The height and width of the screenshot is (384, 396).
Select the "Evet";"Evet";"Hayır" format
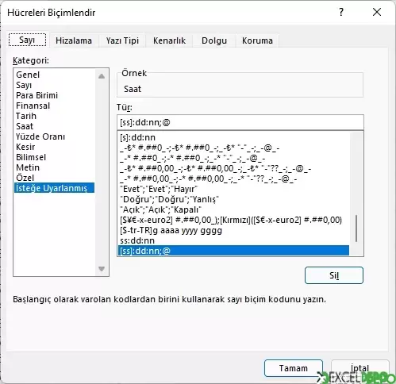point(233,189)
